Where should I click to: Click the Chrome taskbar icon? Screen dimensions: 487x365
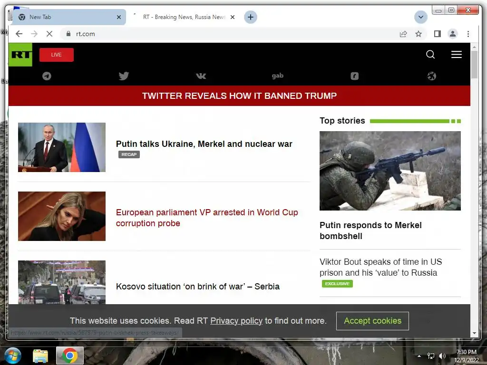coord(70,355)
